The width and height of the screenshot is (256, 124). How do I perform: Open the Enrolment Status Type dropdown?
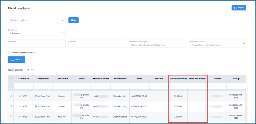click(158, 44)
